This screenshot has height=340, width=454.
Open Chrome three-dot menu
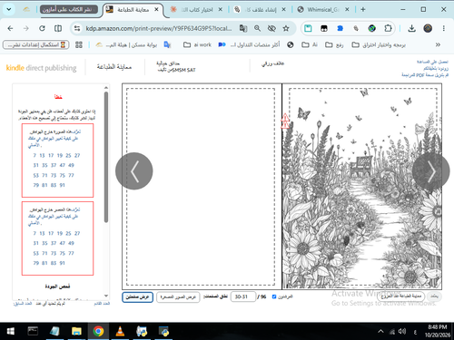pos(444,28)
